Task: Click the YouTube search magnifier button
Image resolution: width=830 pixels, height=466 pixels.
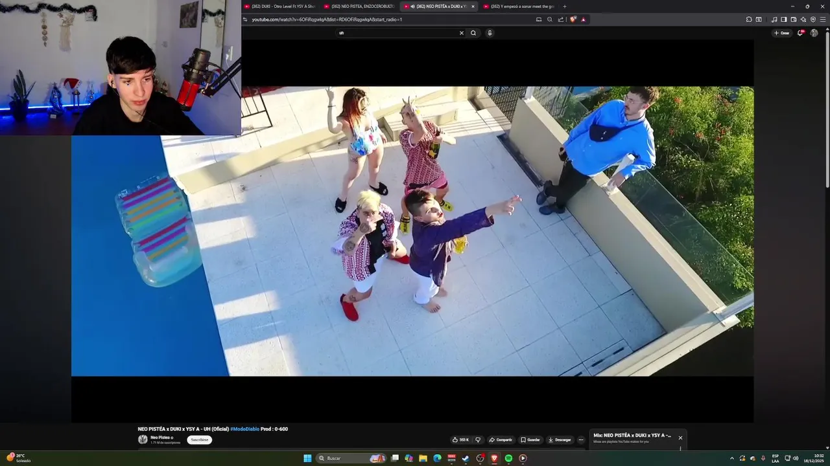Action: click(x=473, y=33)
